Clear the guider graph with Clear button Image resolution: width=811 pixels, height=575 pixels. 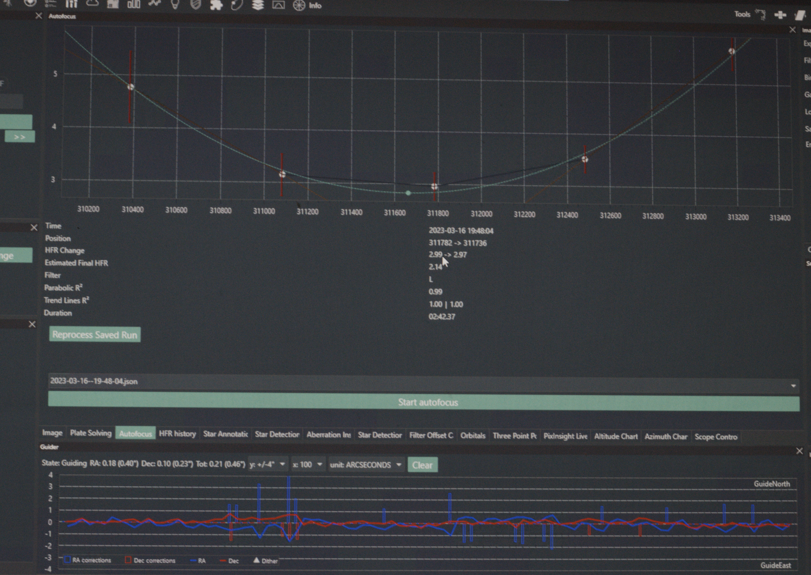click(x=422, y=465)
